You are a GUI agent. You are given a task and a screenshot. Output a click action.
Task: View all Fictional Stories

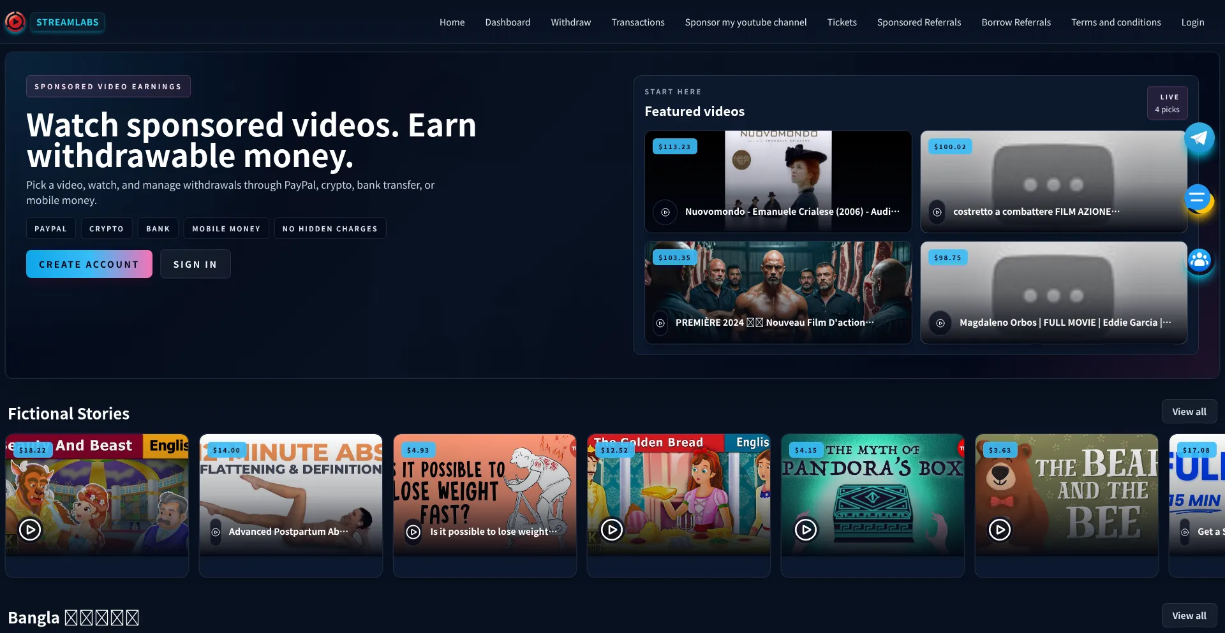(x=1189, y=412)
